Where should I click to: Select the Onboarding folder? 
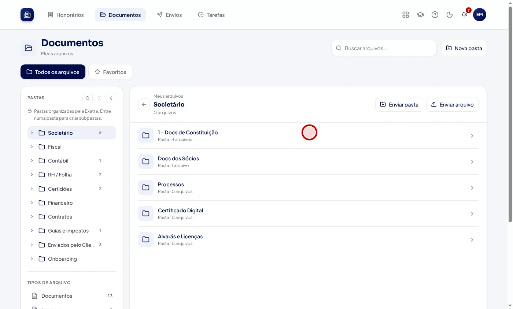[72, 259]
